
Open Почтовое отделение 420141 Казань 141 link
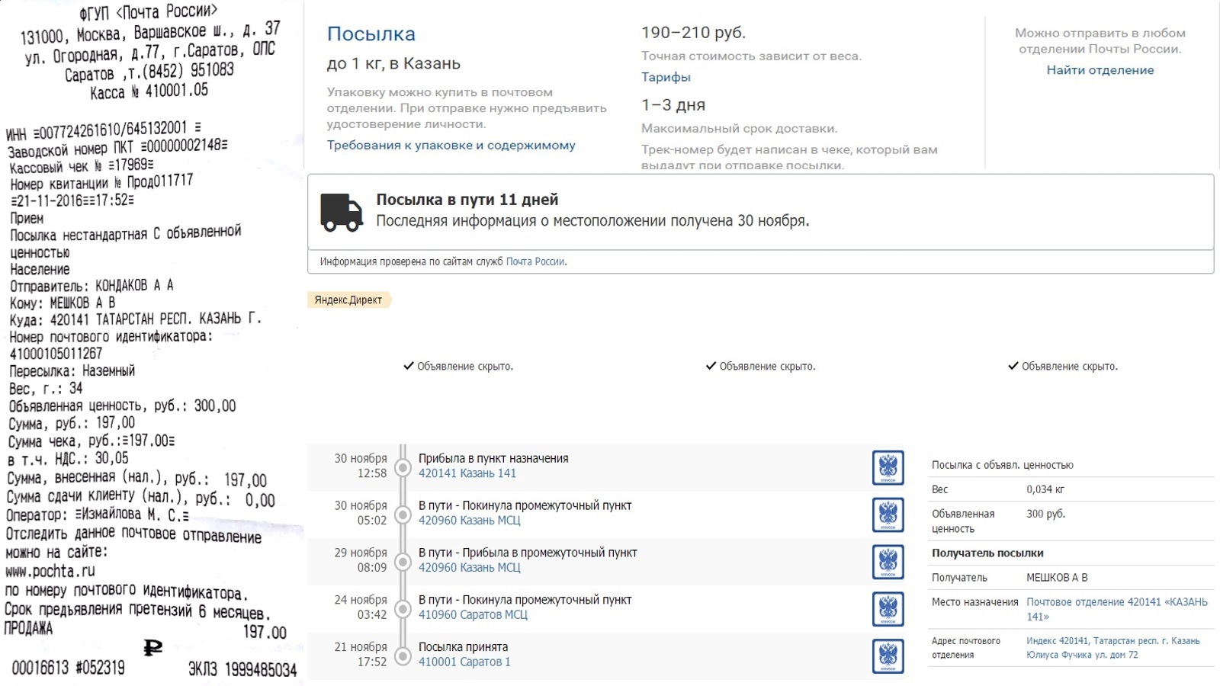[x=1117, y=609]
